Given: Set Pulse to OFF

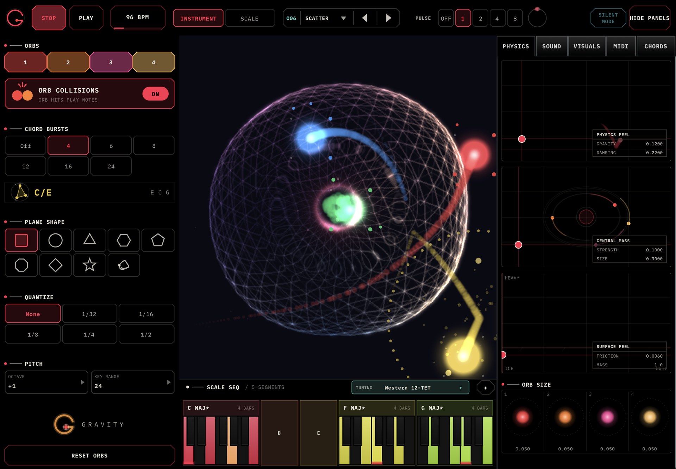Looking at the screenshot, I should (446, 18).
